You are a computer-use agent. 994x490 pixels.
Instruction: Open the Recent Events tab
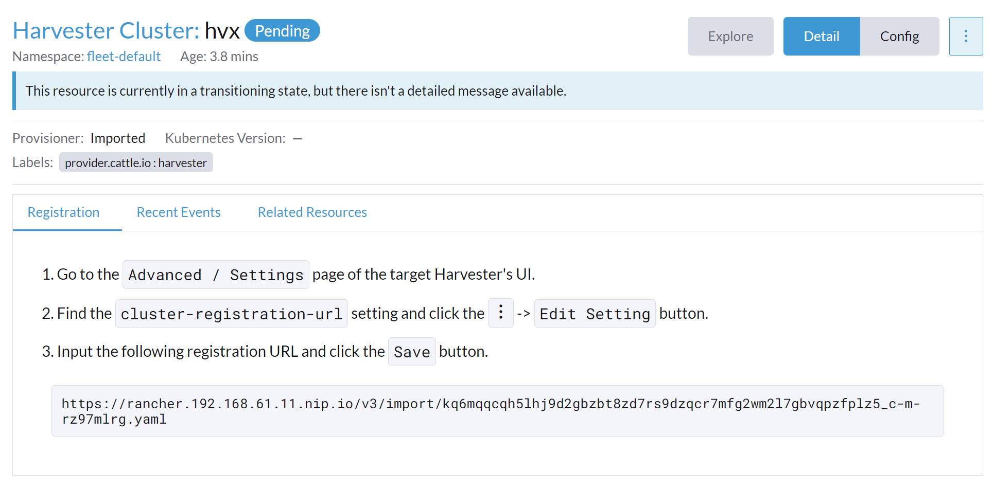click(x=179, y=212)
